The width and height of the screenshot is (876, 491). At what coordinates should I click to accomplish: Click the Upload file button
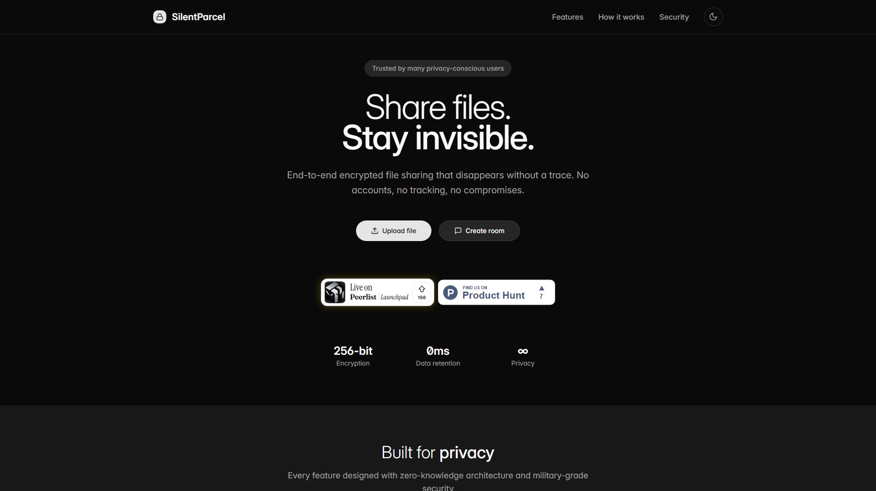click(x=393, y=231)
